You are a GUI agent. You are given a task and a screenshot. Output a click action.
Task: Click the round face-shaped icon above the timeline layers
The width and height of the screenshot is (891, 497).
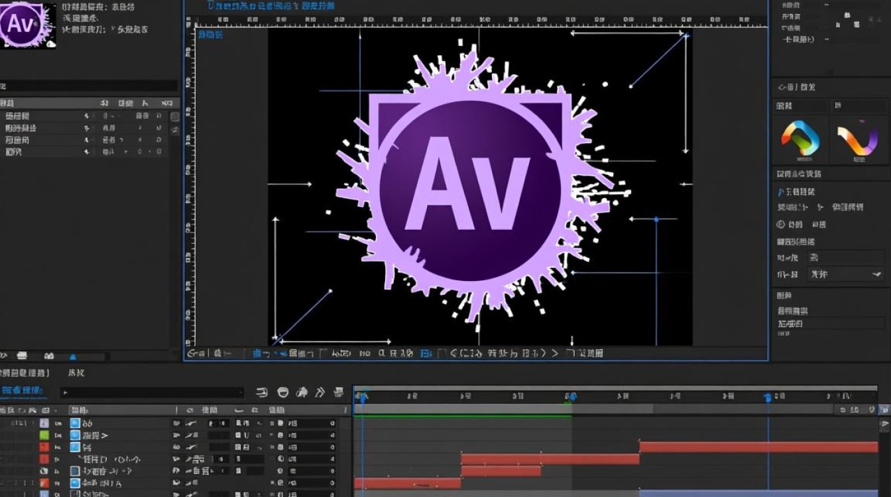282,393
